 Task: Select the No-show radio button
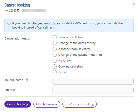tap(55, 61)
